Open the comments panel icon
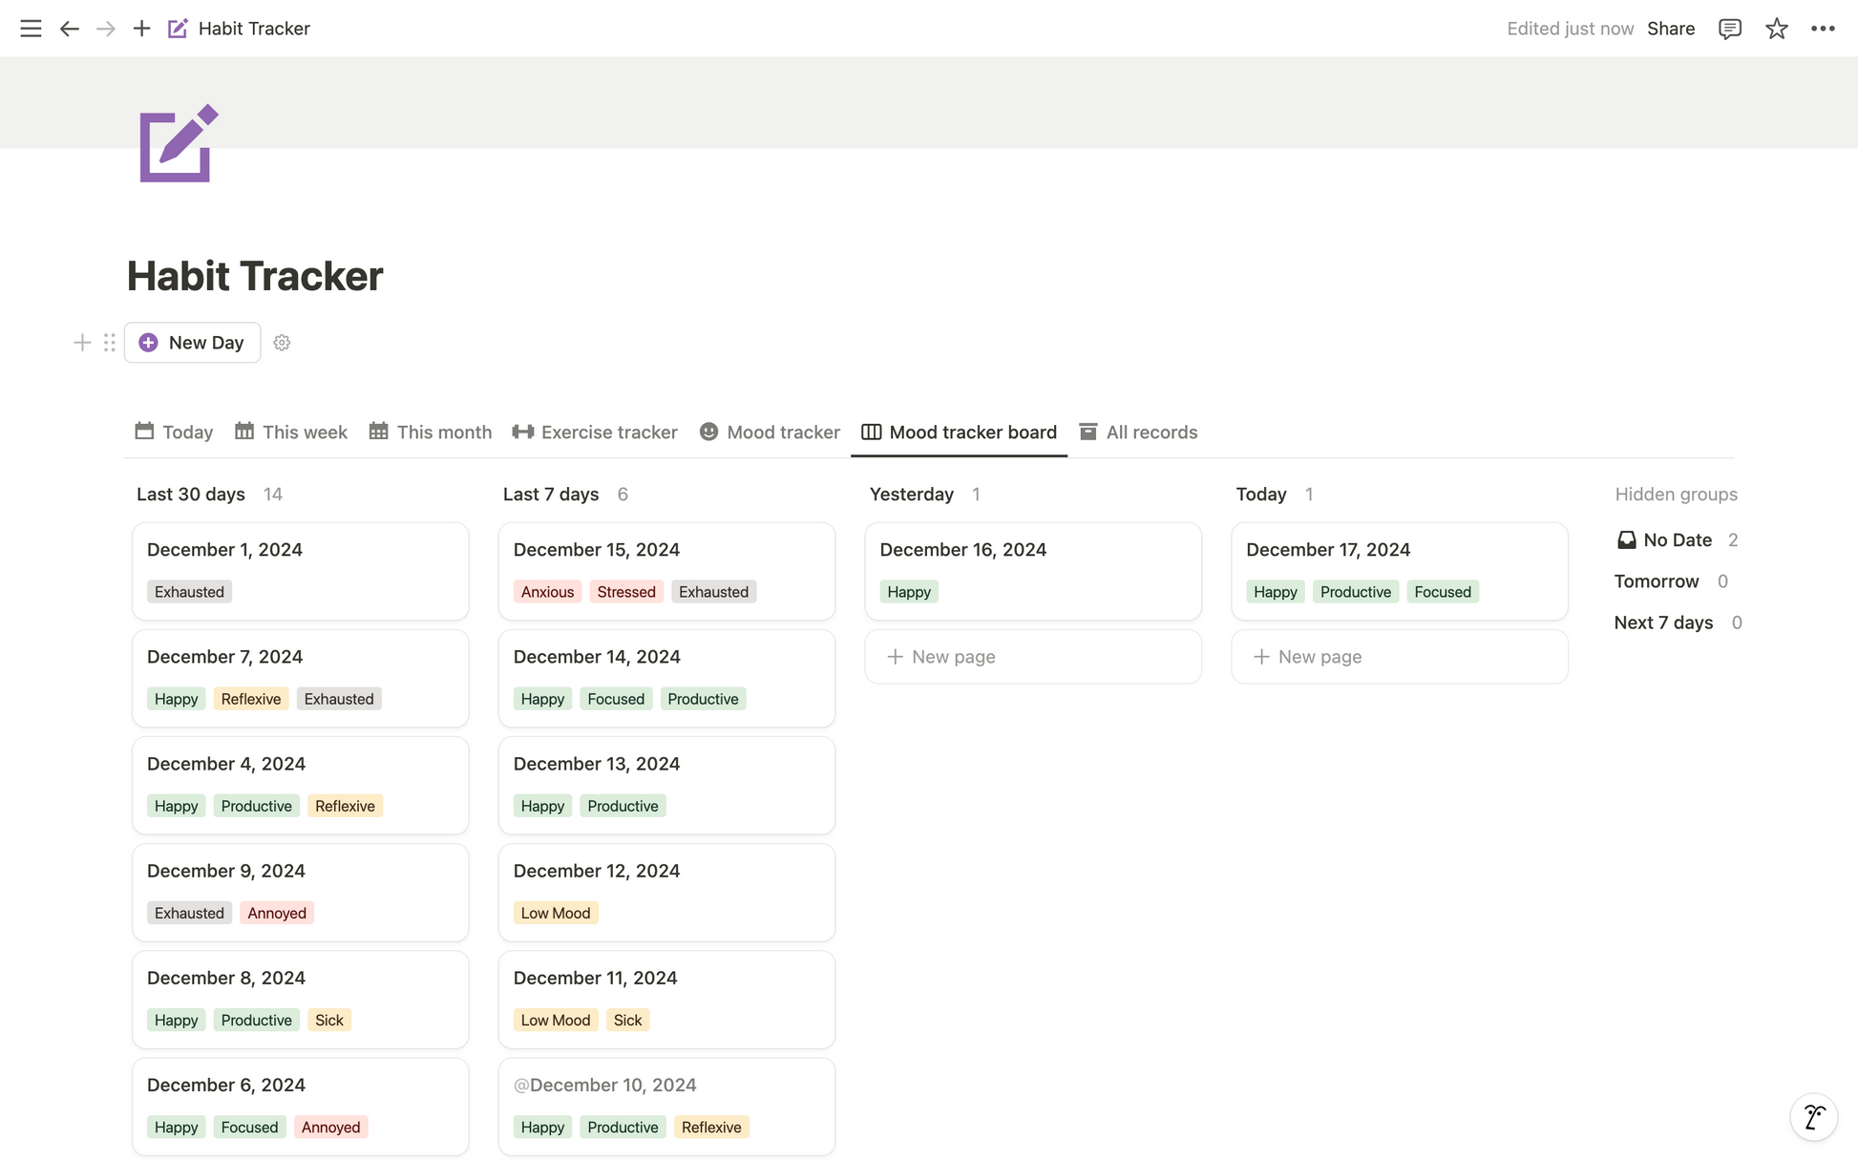1858x1161 pixels. point(1729,29)
